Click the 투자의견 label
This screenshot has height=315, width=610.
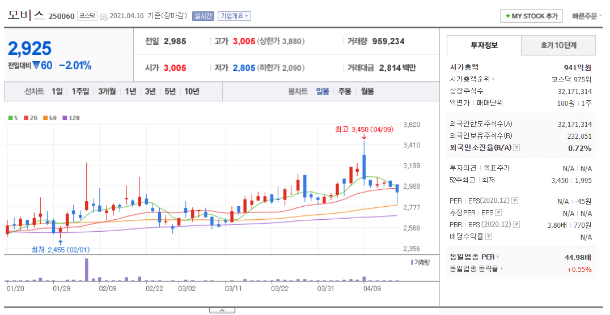coord(463,168)
